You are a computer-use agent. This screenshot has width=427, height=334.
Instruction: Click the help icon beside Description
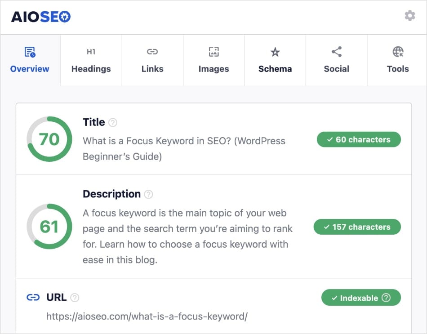149,194
